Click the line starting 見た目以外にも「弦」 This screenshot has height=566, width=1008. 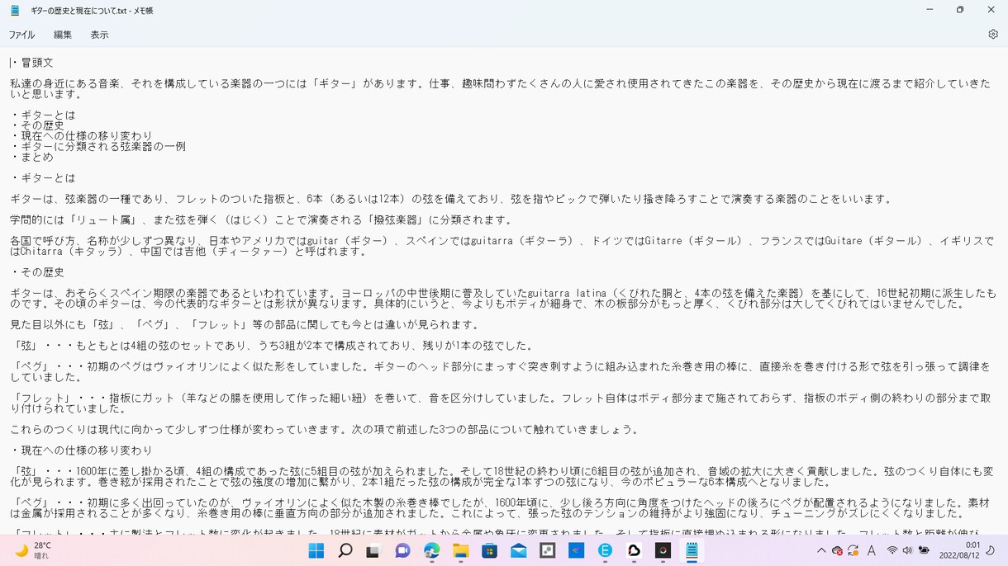coord(245,325)
